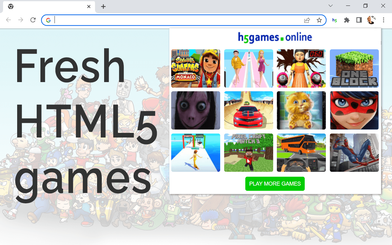Minimize the Chrome window

pyautogui.click(x=348, y=6)
